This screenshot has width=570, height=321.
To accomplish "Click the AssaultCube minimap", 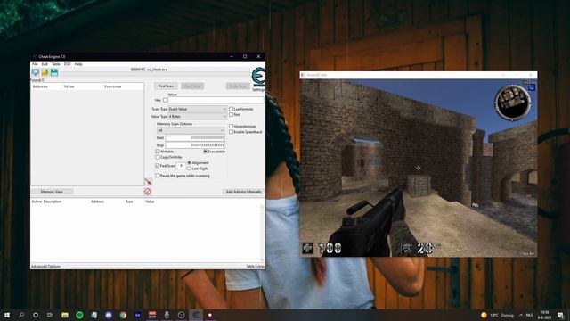I will click(x=512, y=103).
